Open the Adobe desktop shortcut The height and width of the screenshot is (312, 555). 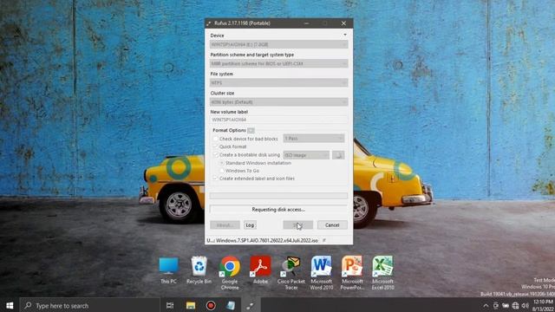[260, 270]
